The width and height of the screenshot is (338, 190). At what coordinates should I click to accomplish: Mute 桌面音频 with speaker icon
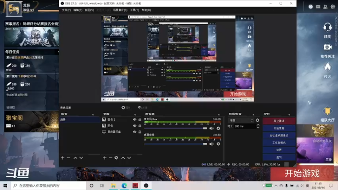click(x=212, y=144)
